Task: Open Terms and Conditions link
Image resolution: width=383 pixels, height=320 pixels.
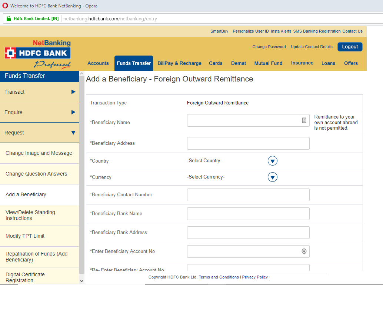Action: coord(219,277)
